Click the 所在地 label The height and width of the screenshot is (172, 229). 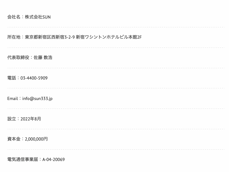[x=14, y=37]
